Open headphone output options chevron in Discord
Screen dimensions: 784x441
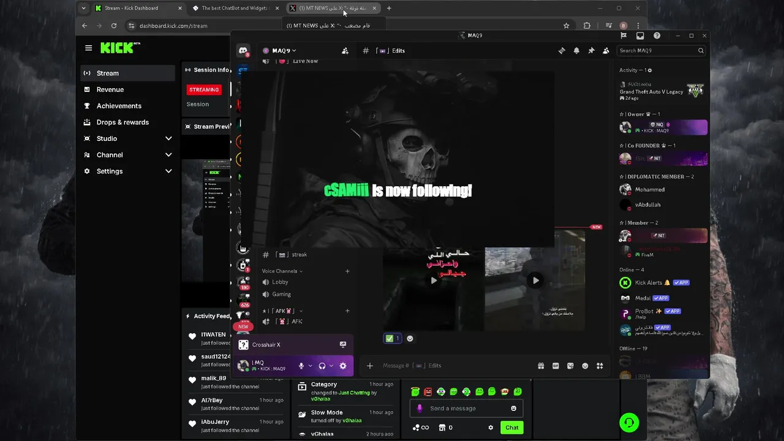click(x=331, y=366)
